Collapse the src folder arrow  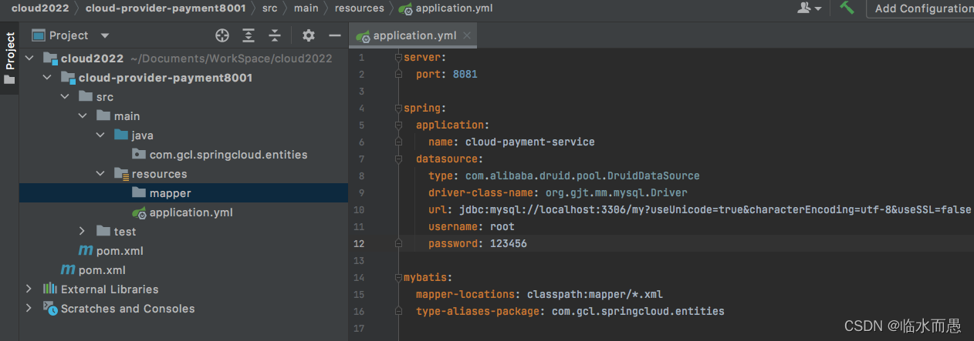[x=65, y=96]
